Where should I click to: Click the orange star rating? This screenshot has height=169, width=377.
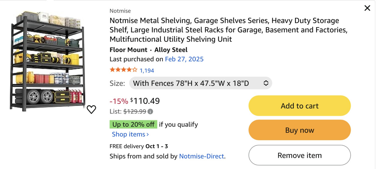pos(123,70)
